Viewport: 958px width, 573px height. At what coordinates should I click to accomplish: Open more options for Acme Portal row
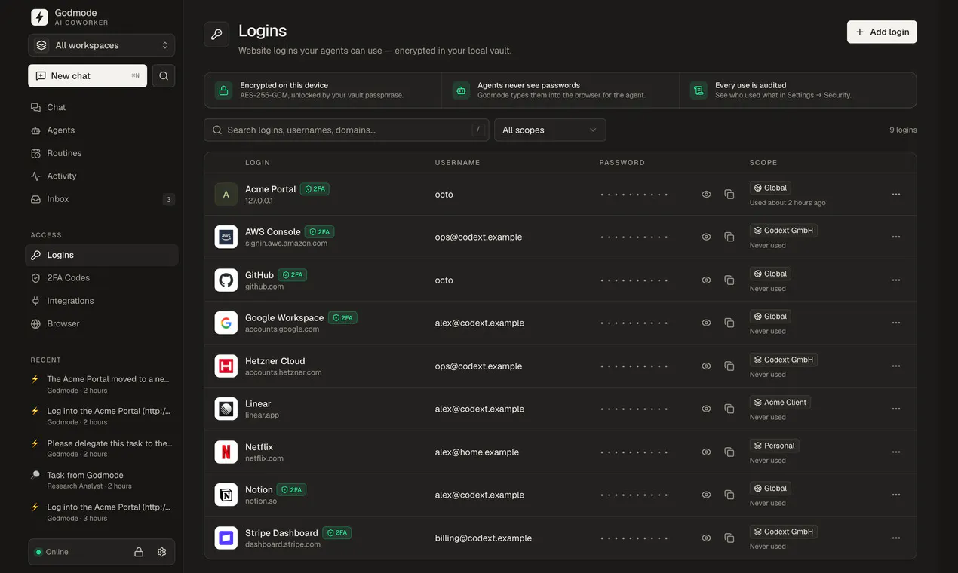tap(896, 195)
